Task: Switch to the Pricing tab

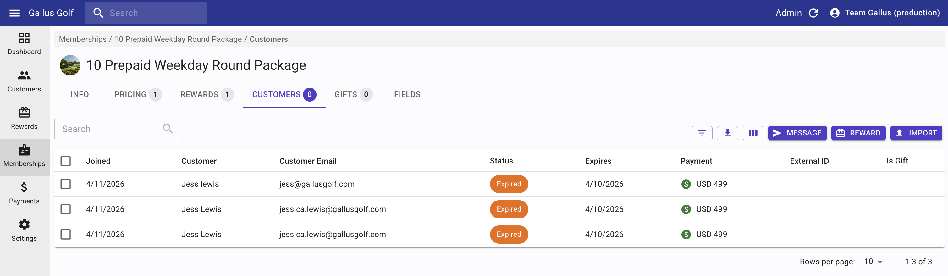Action: 137,95
